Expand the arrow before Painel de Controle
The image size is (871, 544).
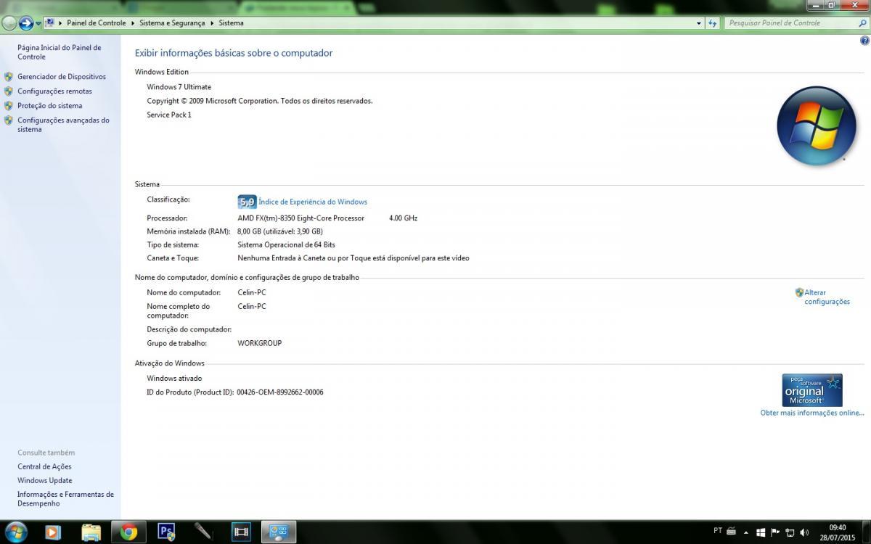pyautogui.click(x=60, y=23)
